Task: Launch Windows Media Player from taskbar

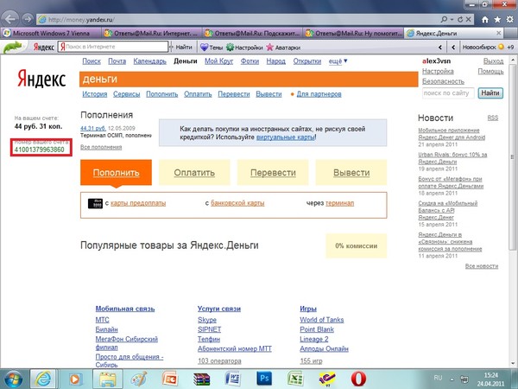Action: (75, 379)
